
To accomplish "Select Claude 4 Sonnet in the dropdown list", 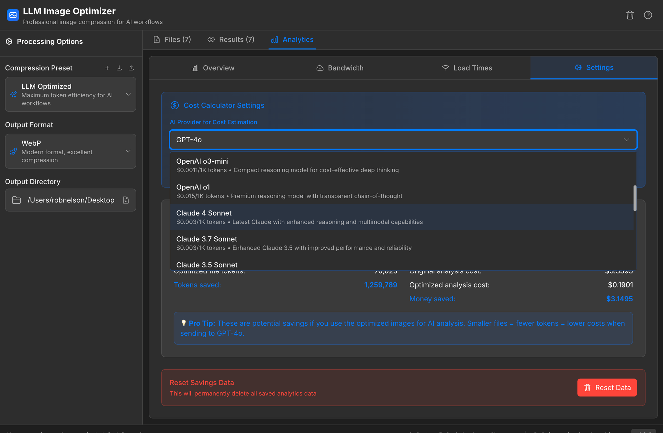I will (402, 217).
